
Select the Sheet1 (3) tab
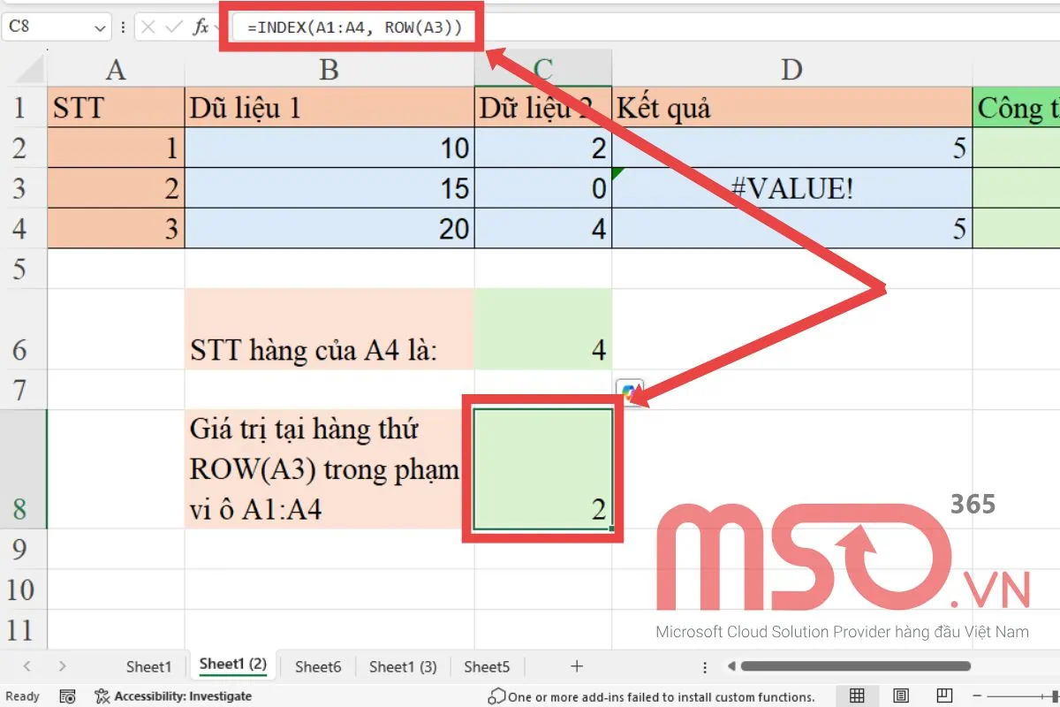[402, 665]
